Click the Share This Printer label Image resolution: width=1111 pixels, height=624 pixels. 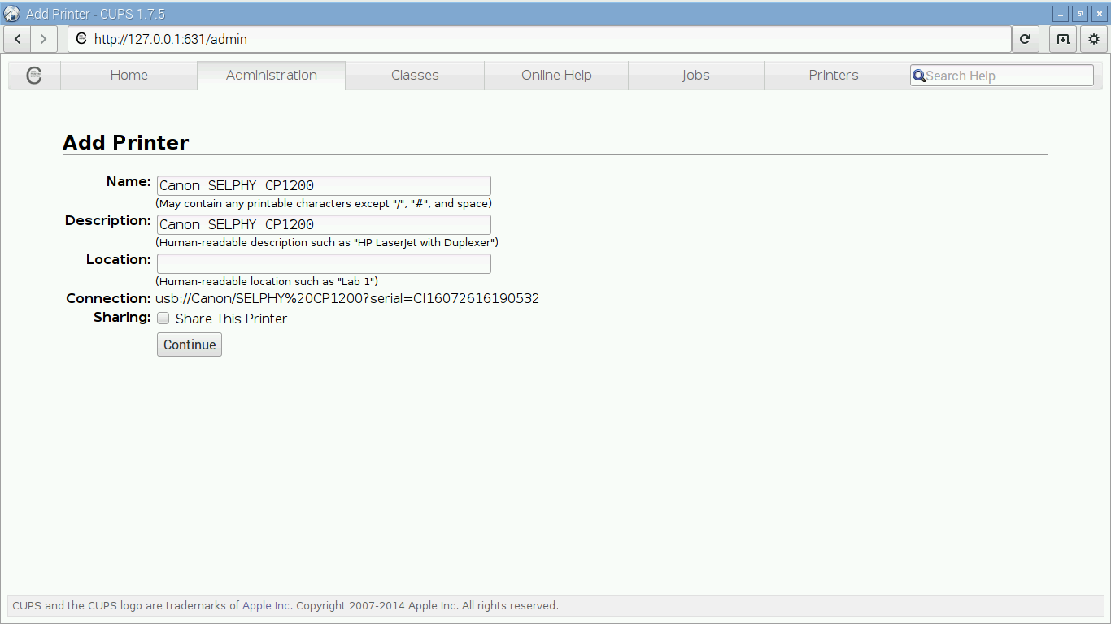coord(231,318)
